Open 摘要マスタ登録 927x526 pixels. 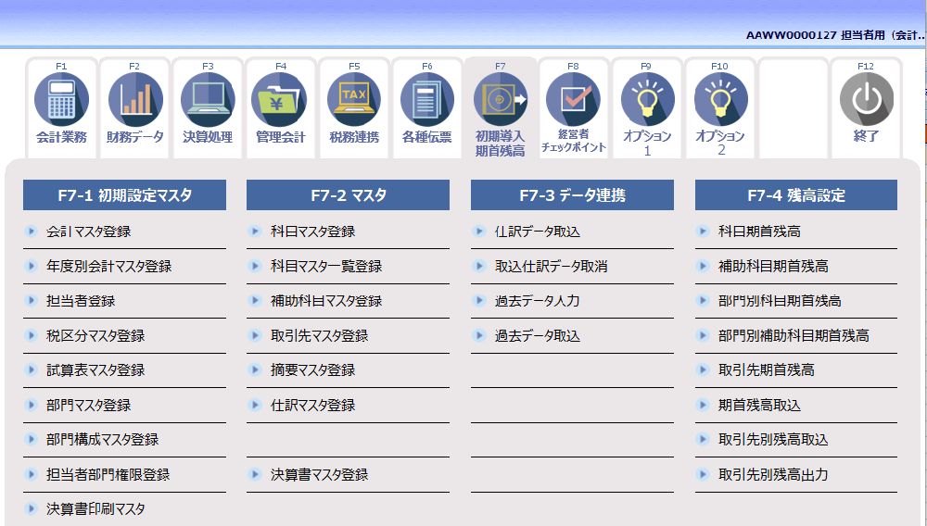[x=312, y=370]
